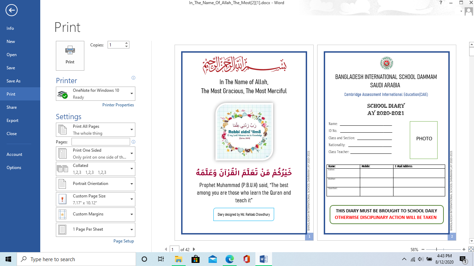Select New in the Backstage menu
This screenshot has width=474, height=266.
[20, 42]
